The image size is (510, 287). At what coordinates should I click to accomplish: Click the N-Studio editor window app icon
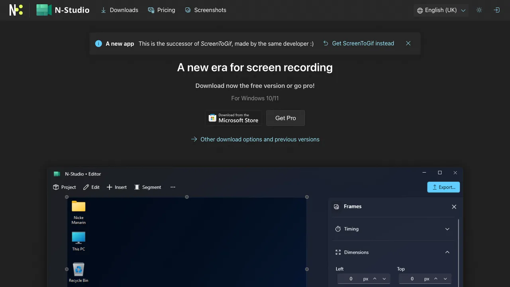tap(57, 174)
